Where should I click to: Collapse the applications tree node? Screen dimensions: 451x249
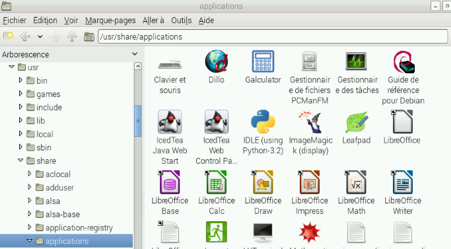pos(29,240)
